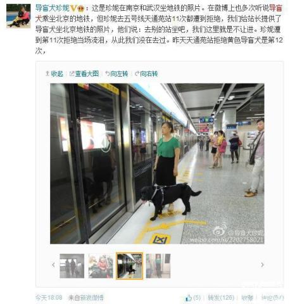
Task: Select the second colorful thumbnail
Action: click(x=101, y=266)
